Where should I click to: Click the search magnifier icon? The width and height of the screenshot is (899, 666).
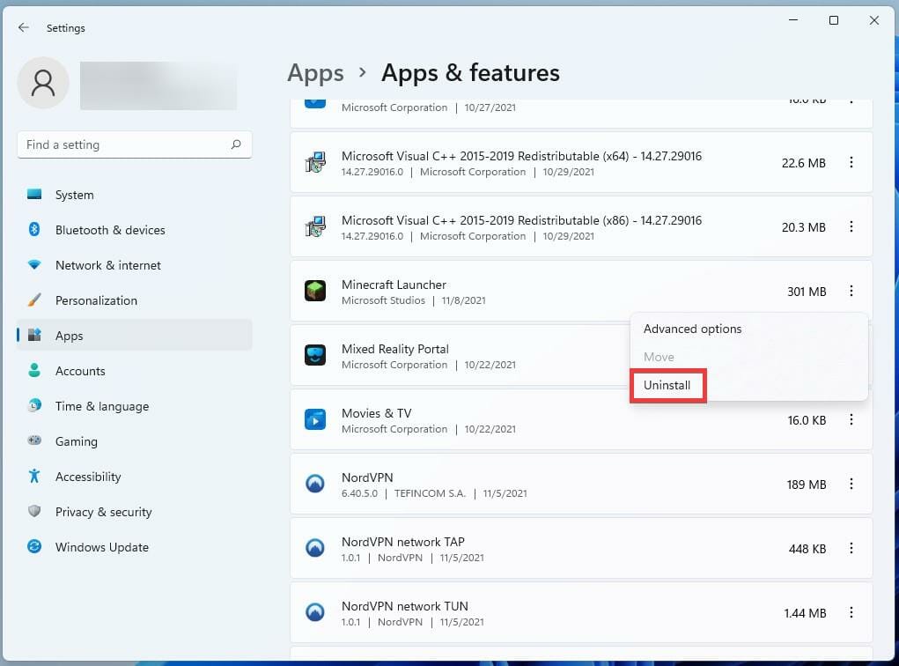(236, 144)
